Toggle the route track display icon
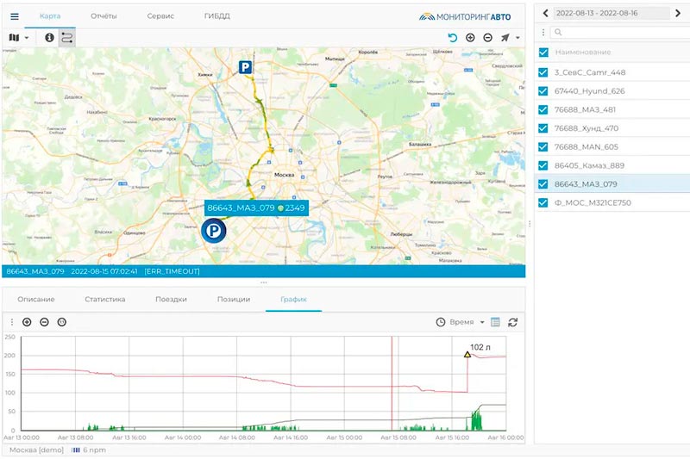This screenshot has width=690, height=459. point(66,38)
